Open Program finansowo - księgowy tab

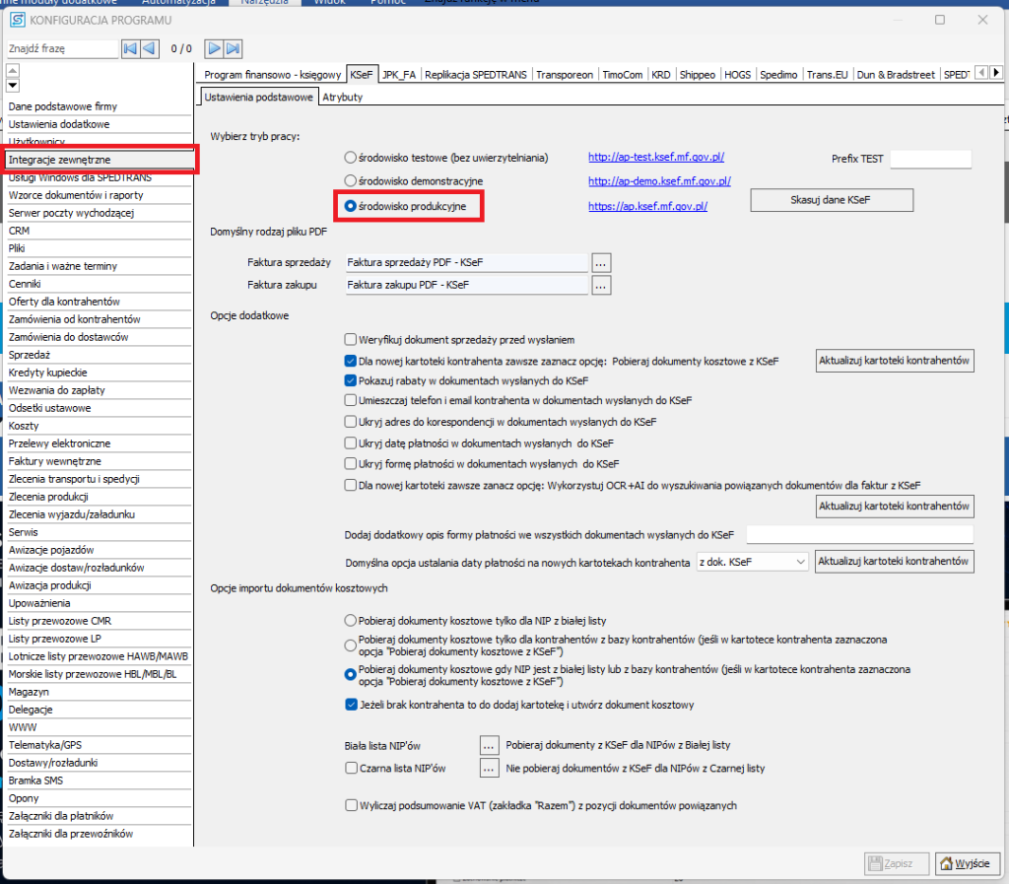(272, 75)
